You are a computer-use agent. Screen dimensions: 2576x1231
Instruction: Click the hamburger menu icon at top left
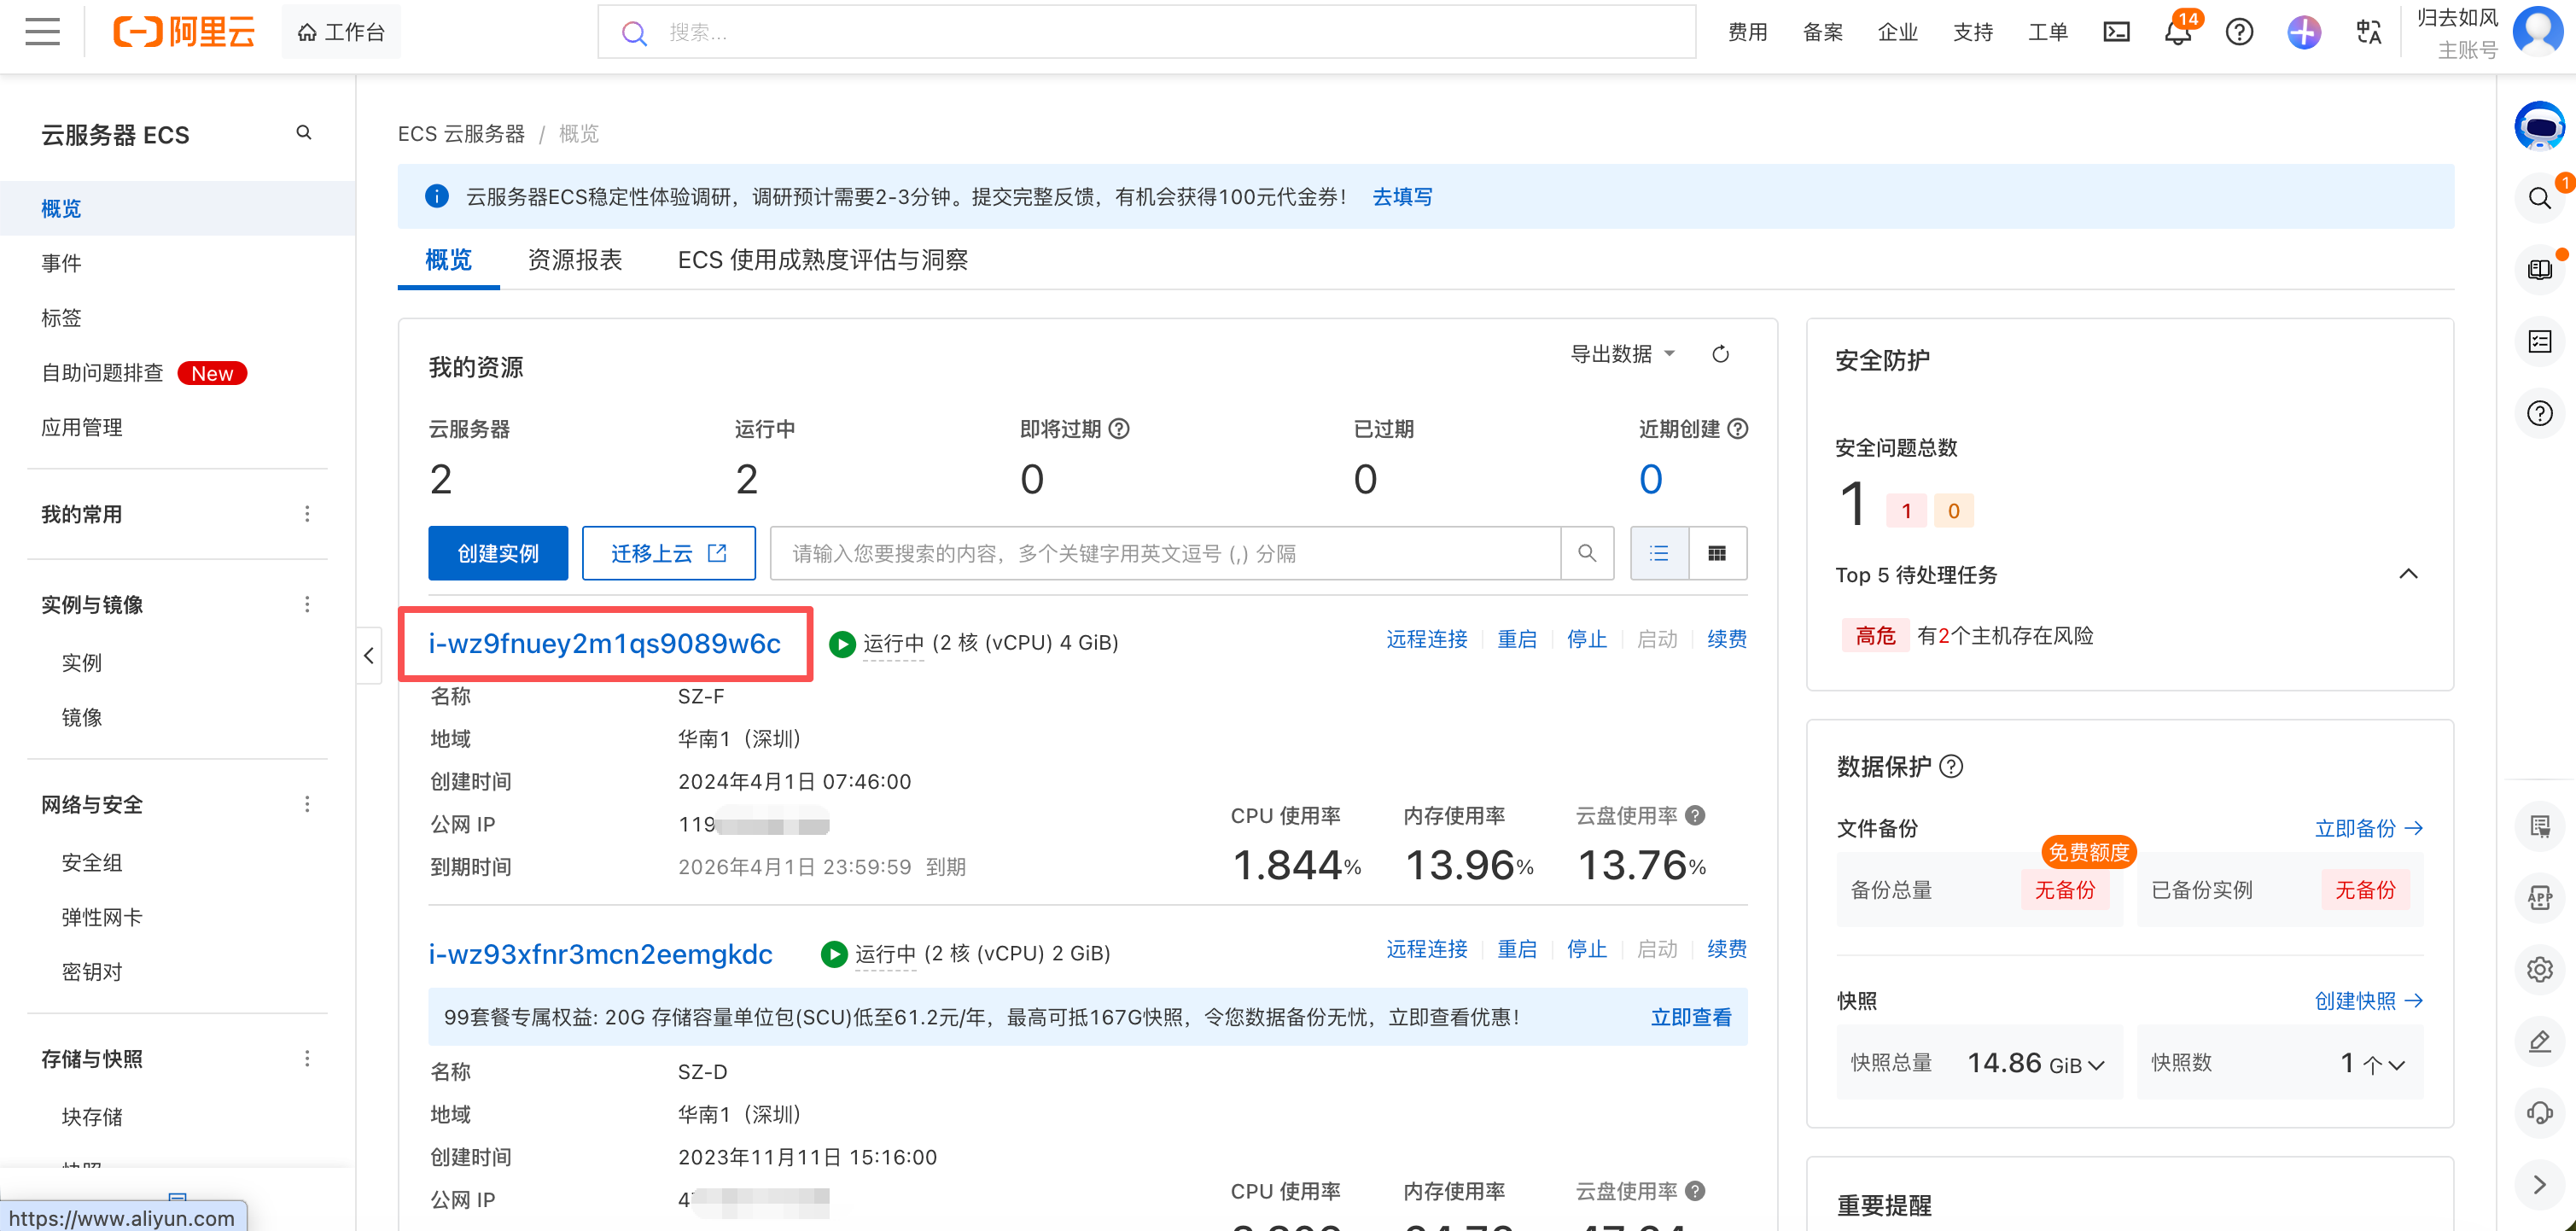(x=42, y=32)
